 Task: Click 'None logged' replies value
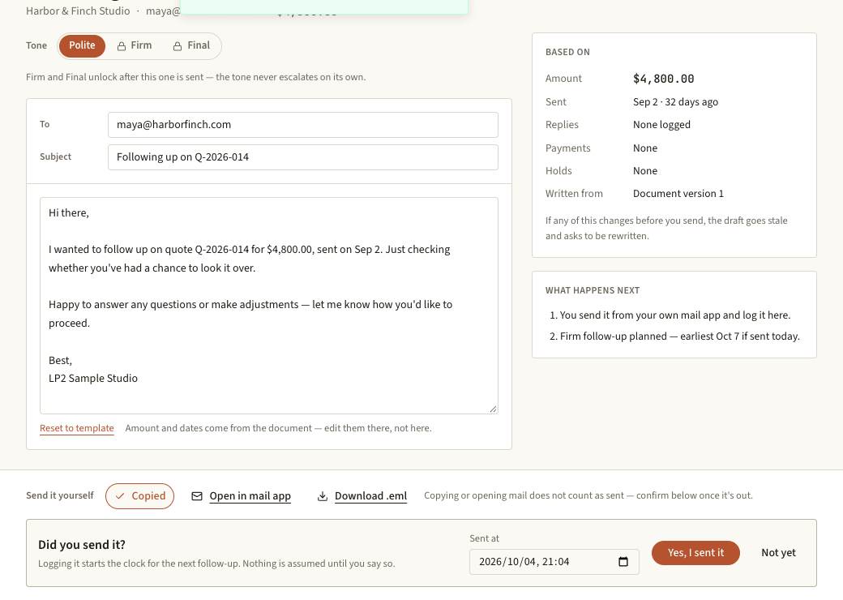tap(661, 125)
